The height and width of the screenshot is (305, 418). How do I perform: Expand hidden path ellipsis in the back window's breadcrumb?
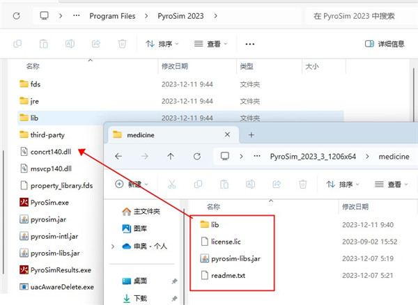(x=77, y=16)
